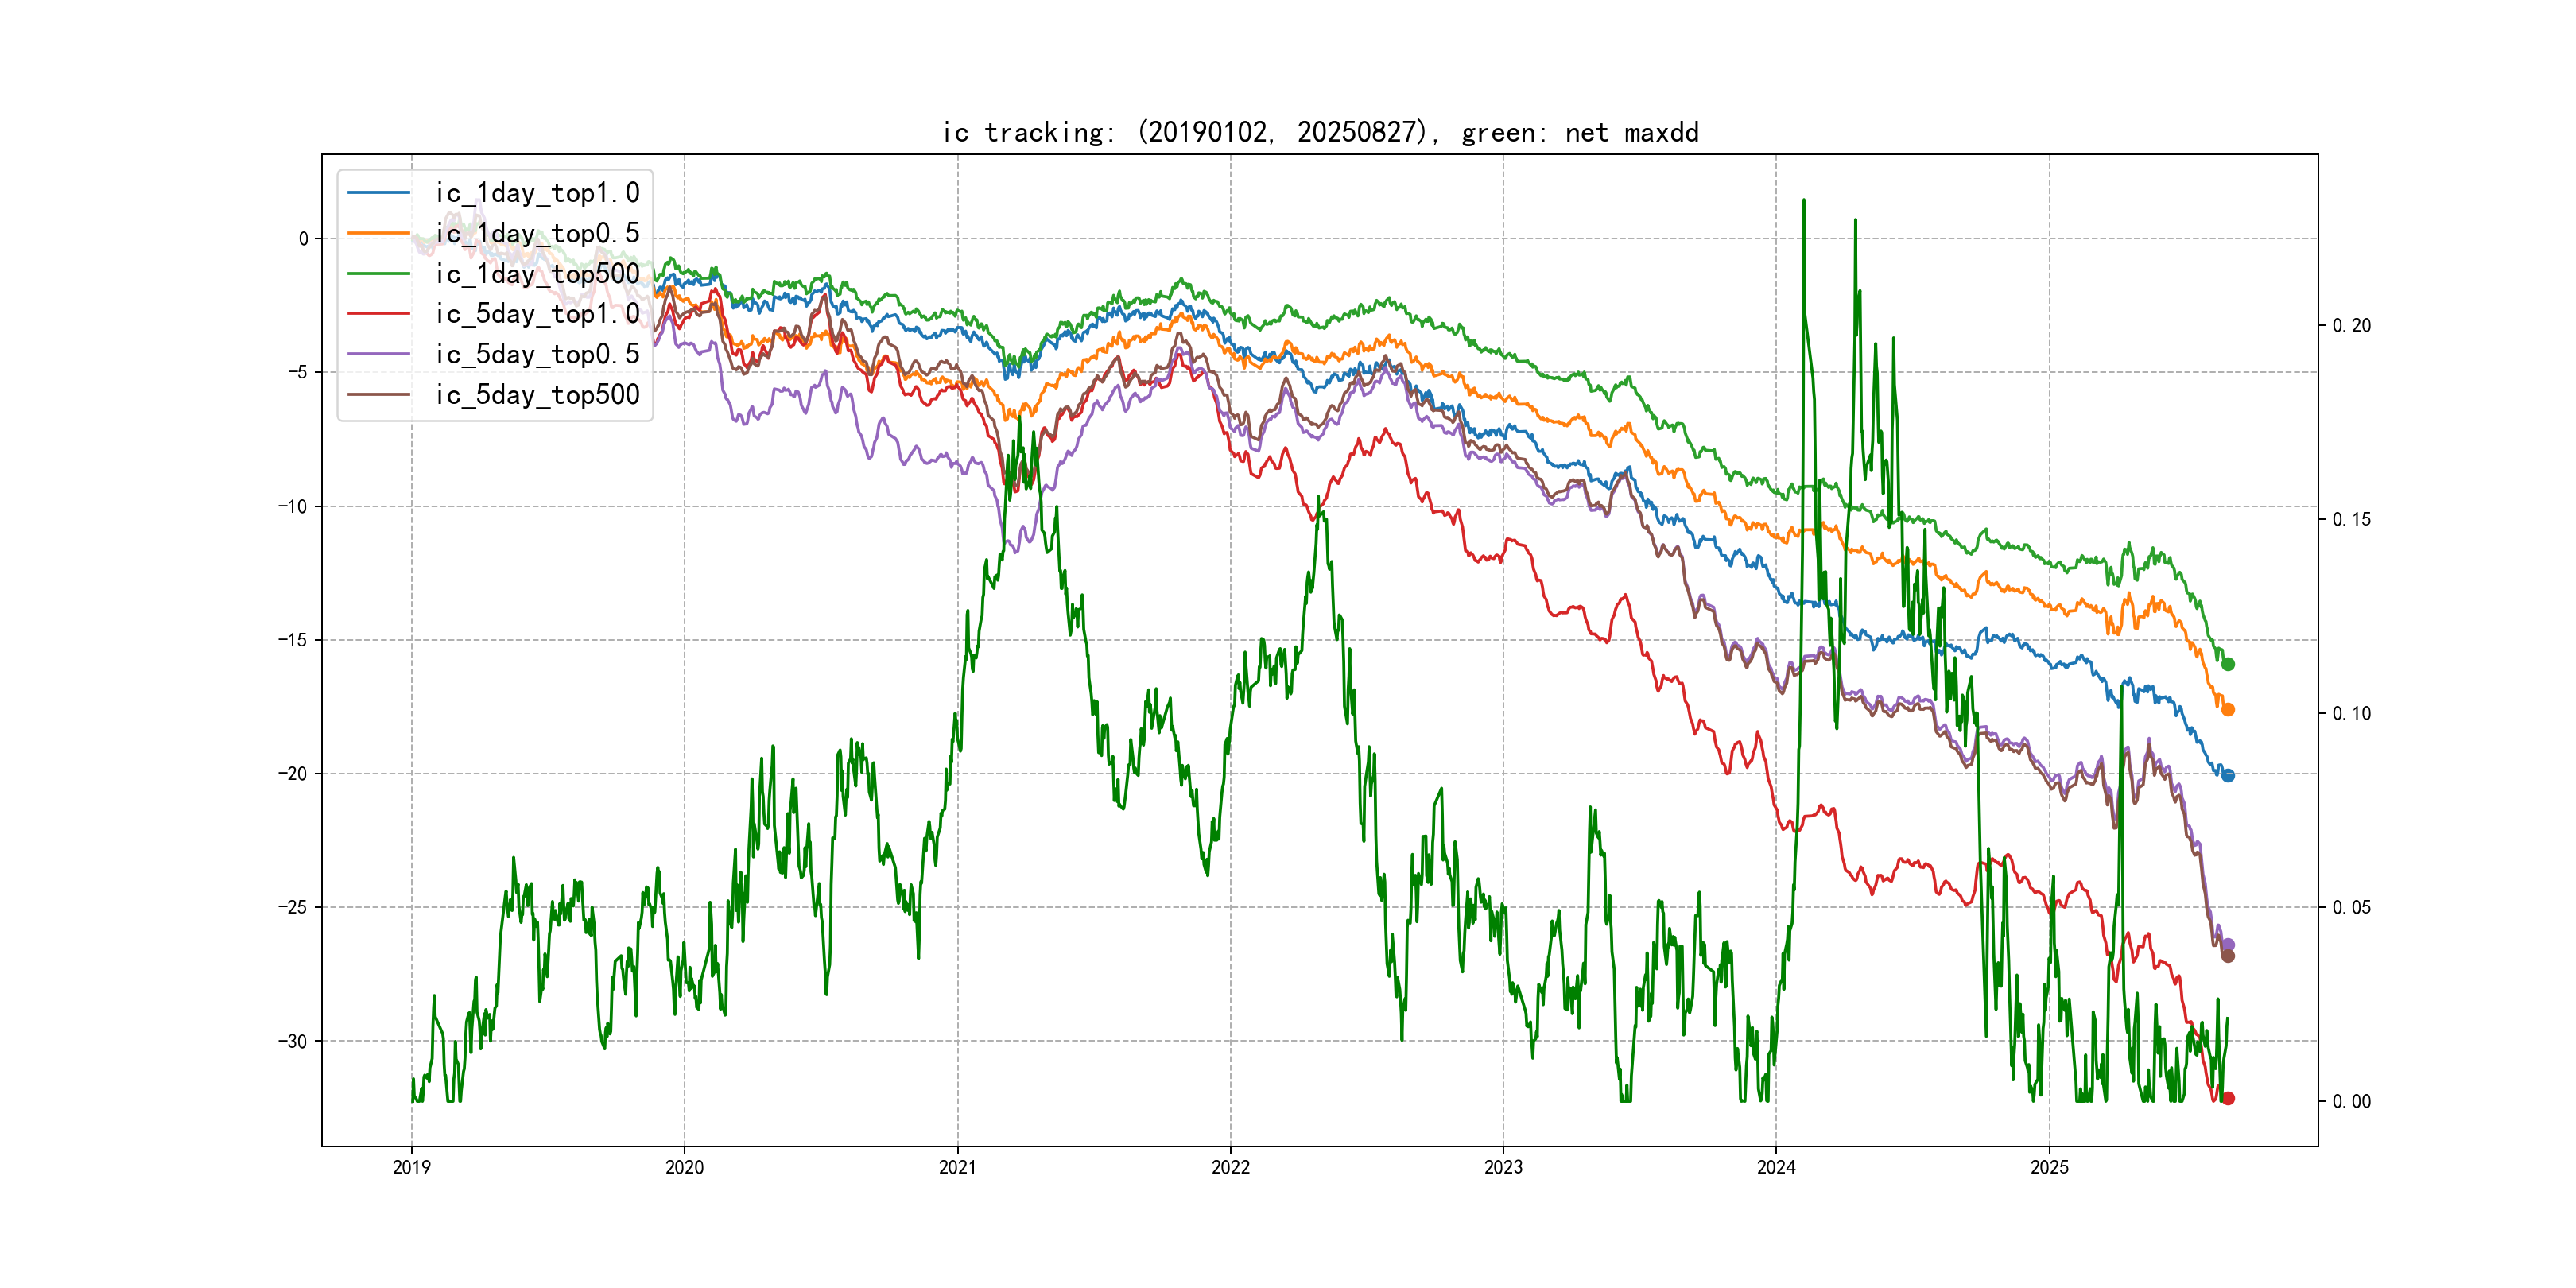Click the 0 tick on left axis
The image size is (2576, 1288).
click(x=303, y=239)
